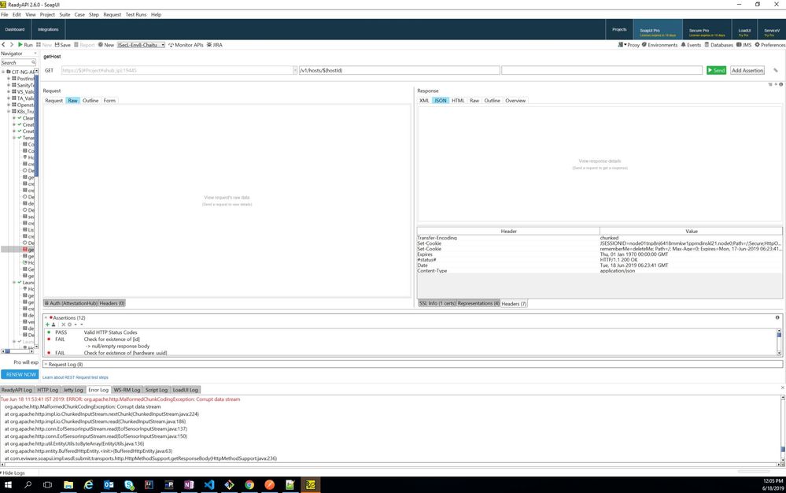Click the Save toolbar icon
Image resolution: width=786 pixels, height=493 pixels.
click(x=57, y=45)
